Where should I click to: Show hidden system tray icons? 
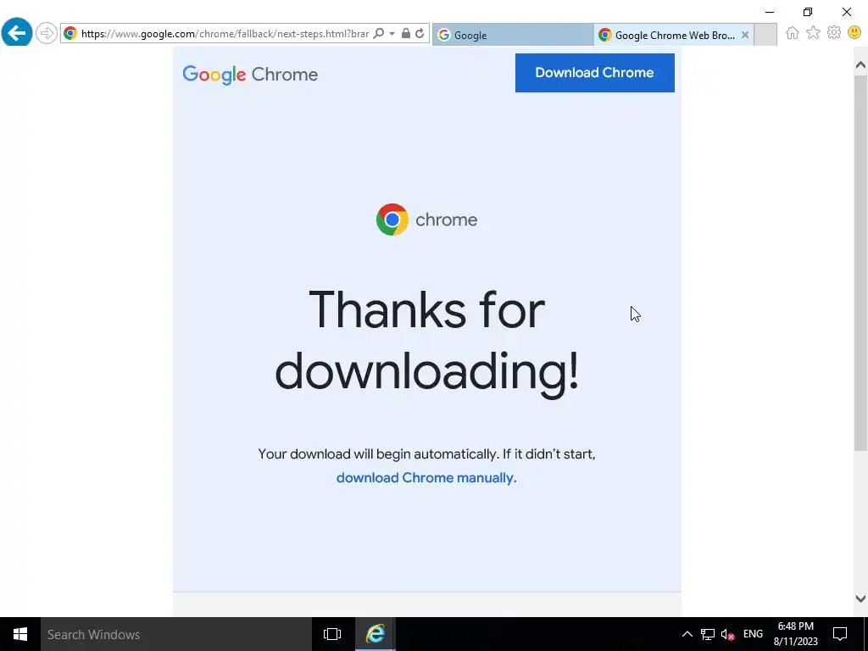pyautogui.click(x=687, y=634)
